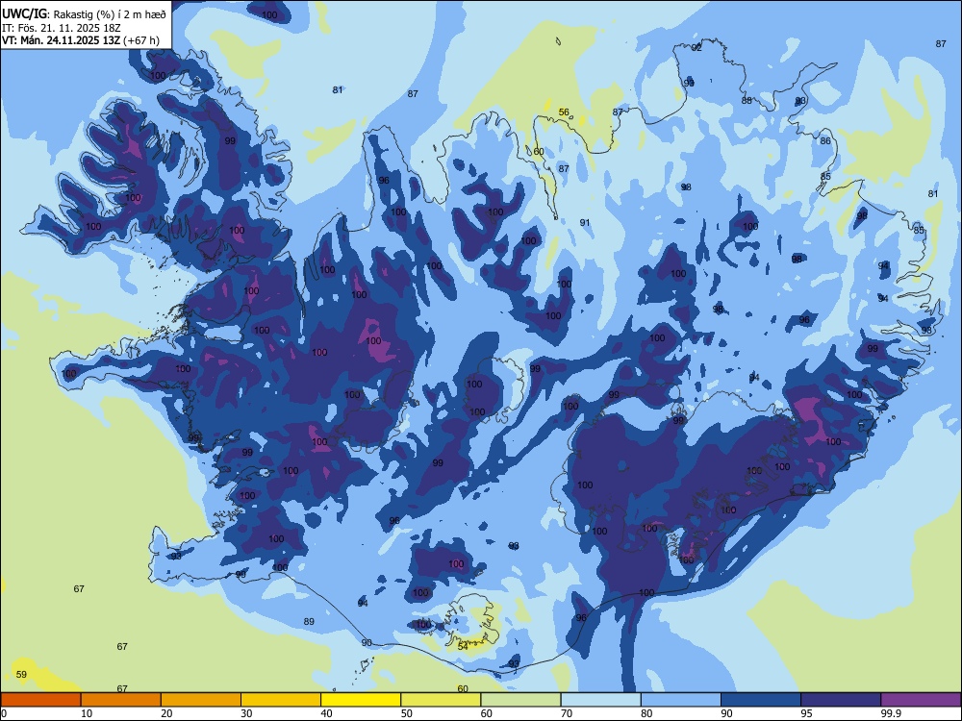This screenshot has width=962, height=721.
Task: Click the valid time line 'VT: Mán. 24.11.2025 13Z (+67 h)'
Action: (81, 40)
